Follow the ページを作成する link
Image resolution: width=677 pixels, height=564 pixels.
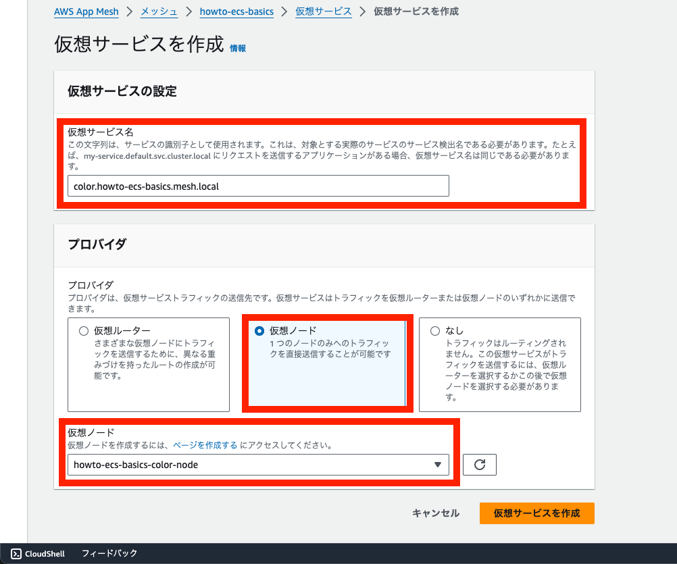[x=205, y=445]
